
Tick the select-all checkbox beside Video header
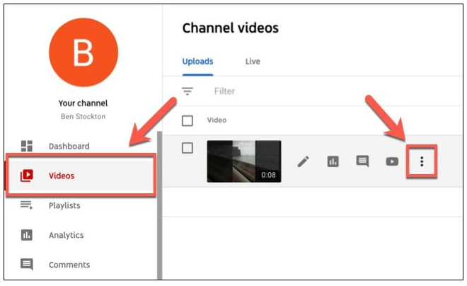pyautogui.click(x=188, y=120)
